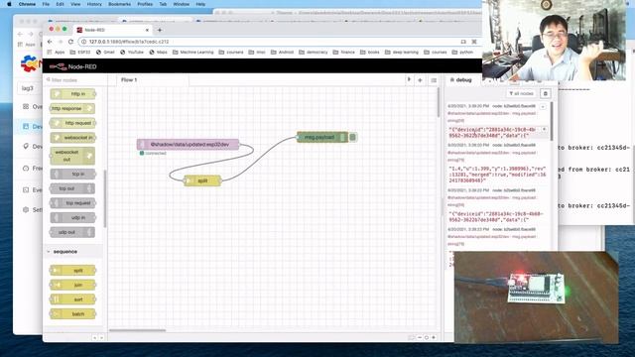
Task: Click the debug panel vertical scrollbar
Action: 552,121
